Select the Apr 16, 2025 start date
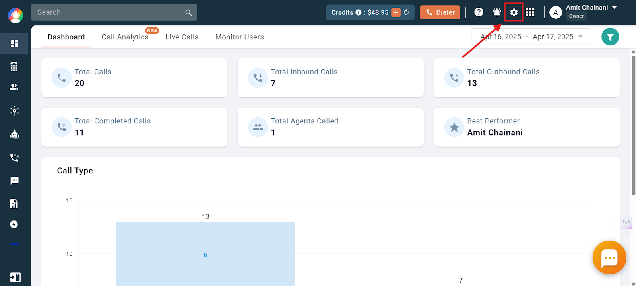 coord(501,37)
